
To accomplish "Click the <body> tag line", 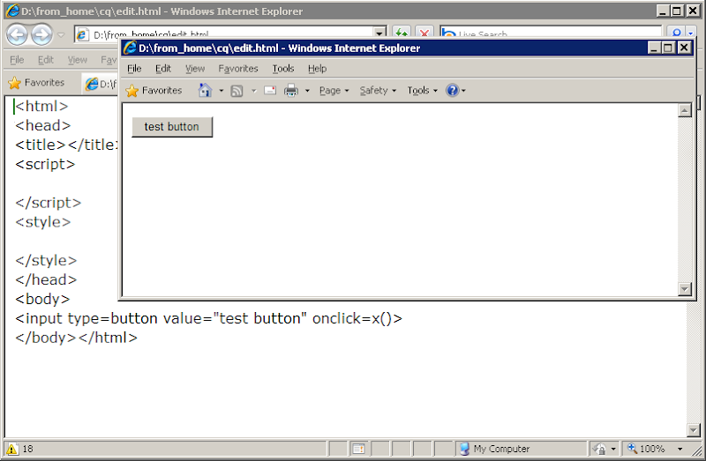I will click(x=42, y=299).
